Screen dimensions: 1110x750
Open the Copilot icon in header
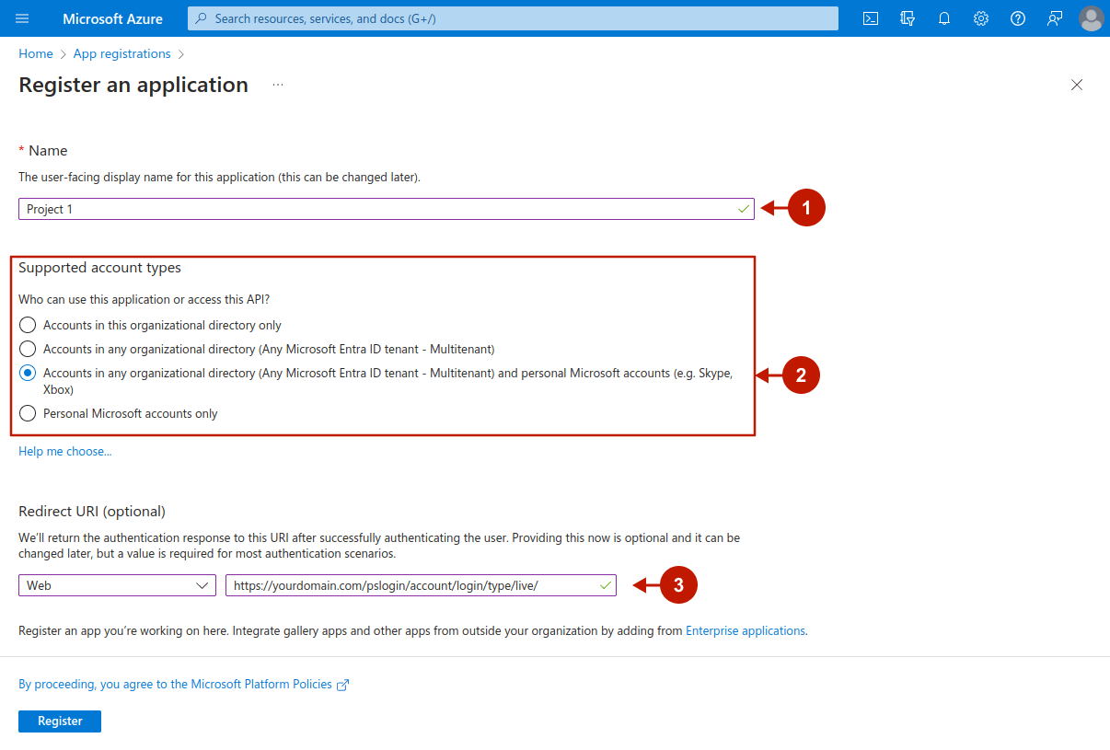coord(908,18)
